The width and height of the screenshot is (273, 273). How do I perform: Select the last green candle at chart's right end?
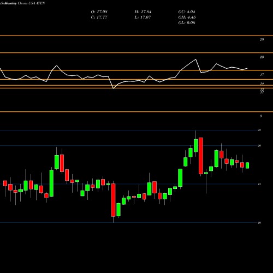(247, 165)
